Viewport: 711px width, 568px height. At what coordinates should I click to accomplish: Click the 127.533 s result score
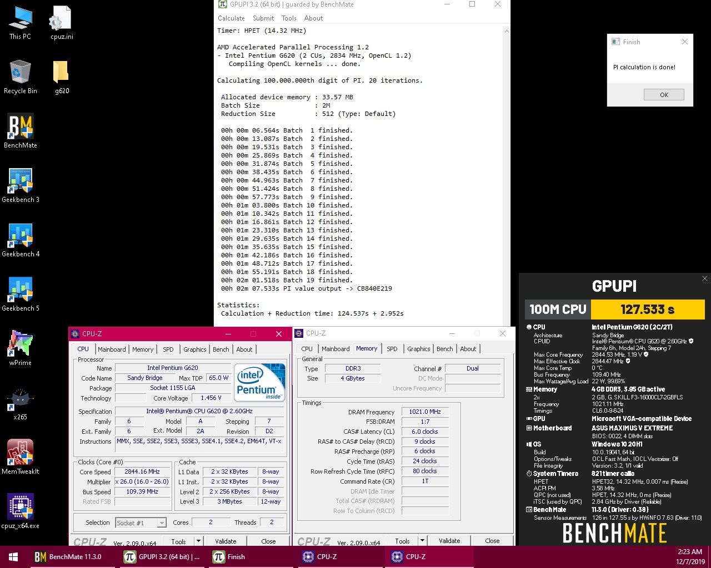click(x=648, y=309)
